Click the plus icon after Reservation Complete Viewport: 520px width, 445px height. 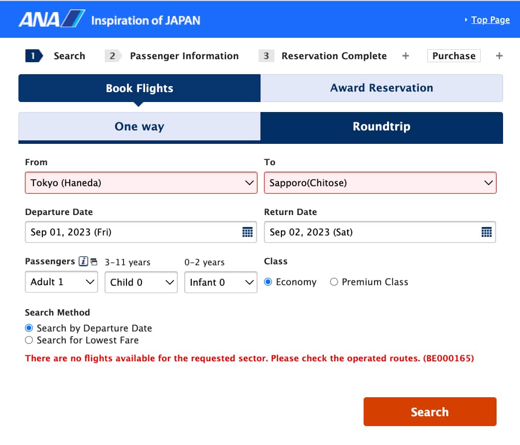pyautogui.click(x=405, y=56)
